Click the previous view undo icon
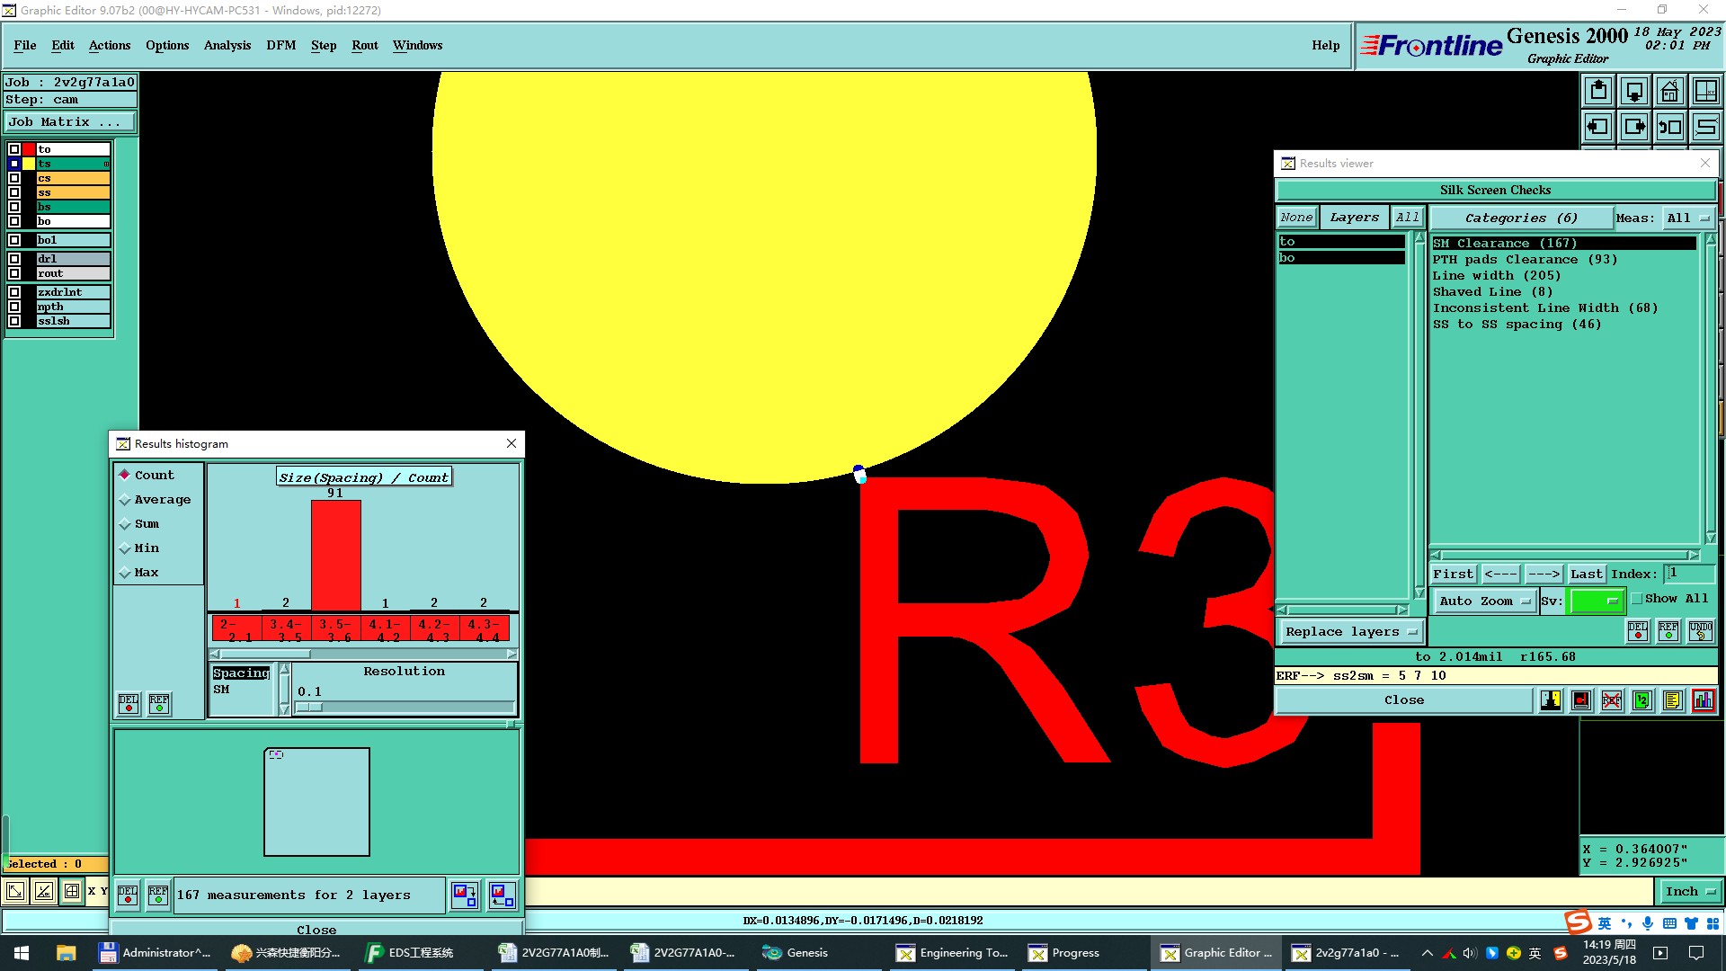The image size is (1726, 971). point(1669,127)
